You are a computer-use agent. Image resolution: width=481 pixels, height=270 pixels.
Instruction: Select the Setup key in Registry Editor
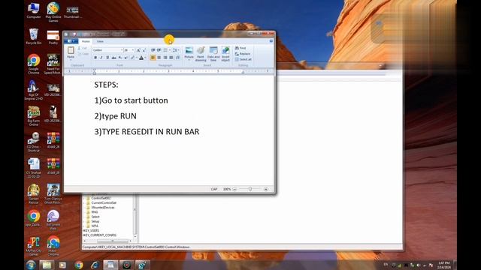point(95,221)
